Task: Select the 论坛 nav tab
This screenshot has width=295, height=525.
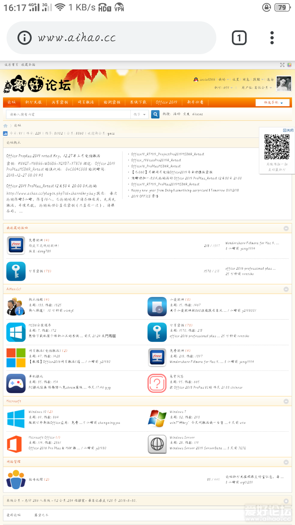Action: point(12,102)
